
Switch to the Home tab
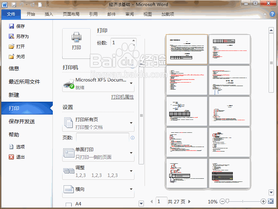coord(31,14)
